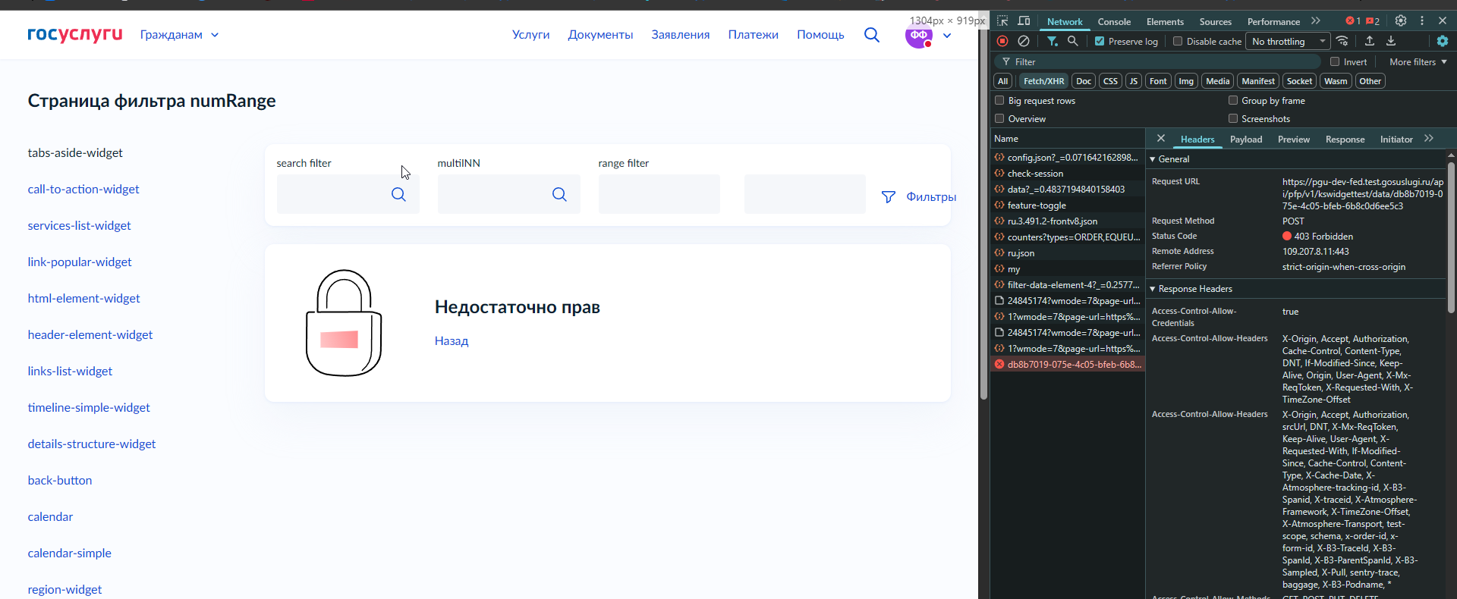Screen dimensions: 1457x599
Task: Open the inspect element picker tool
Action: tap(1002, 21)
